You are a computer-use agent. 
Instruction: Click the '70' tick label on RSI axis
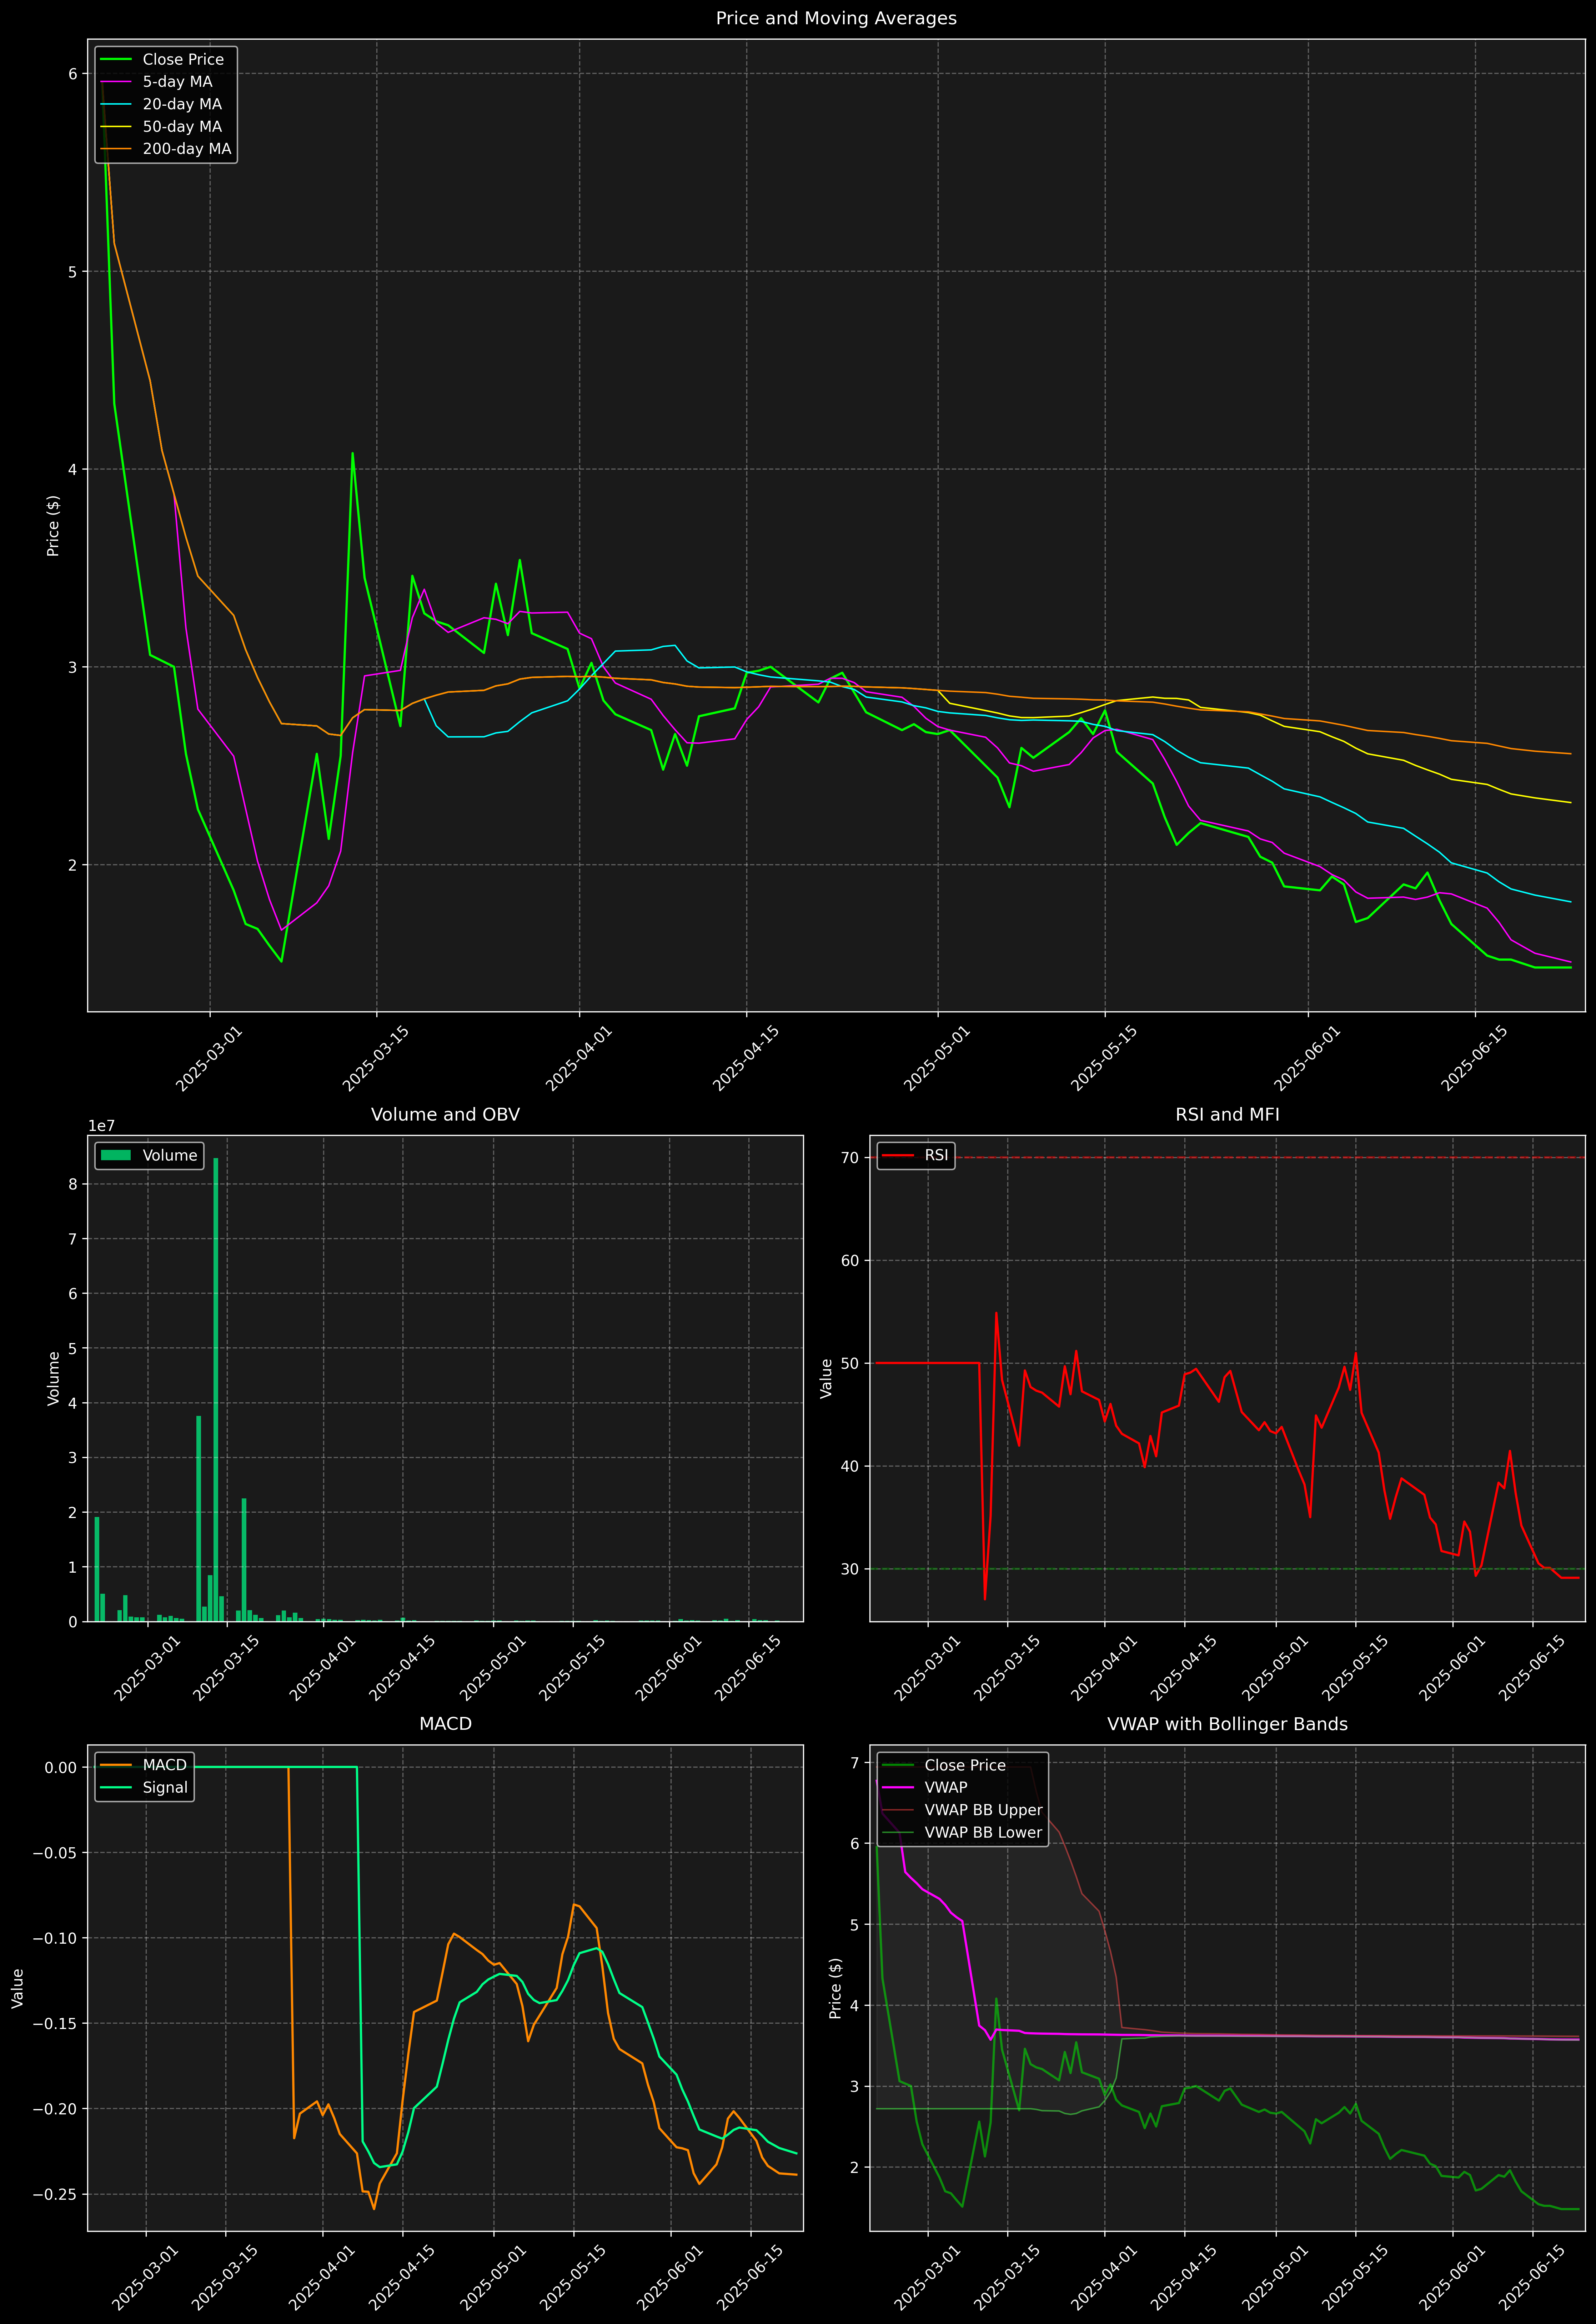click(x=850, y=1158)
